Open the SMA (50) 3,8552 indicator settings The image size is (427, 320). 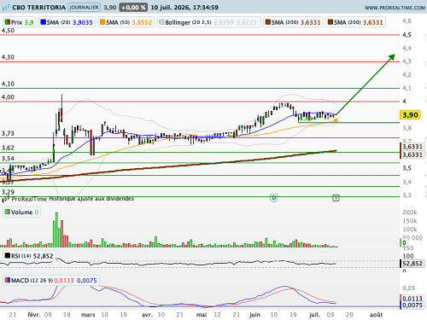pos(126,22)
